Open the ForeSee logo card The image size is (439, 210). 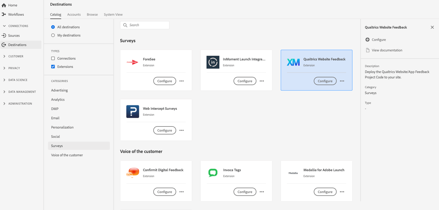click(132, 62)
